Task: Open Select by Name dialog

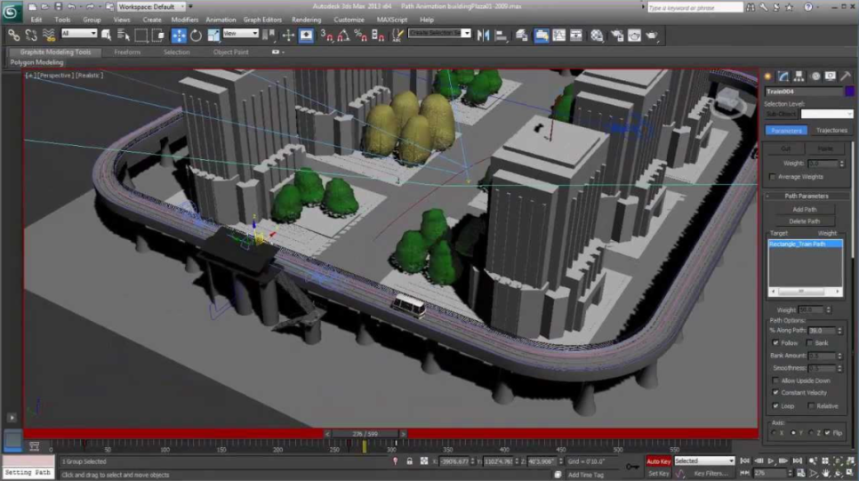Action: 124,36
